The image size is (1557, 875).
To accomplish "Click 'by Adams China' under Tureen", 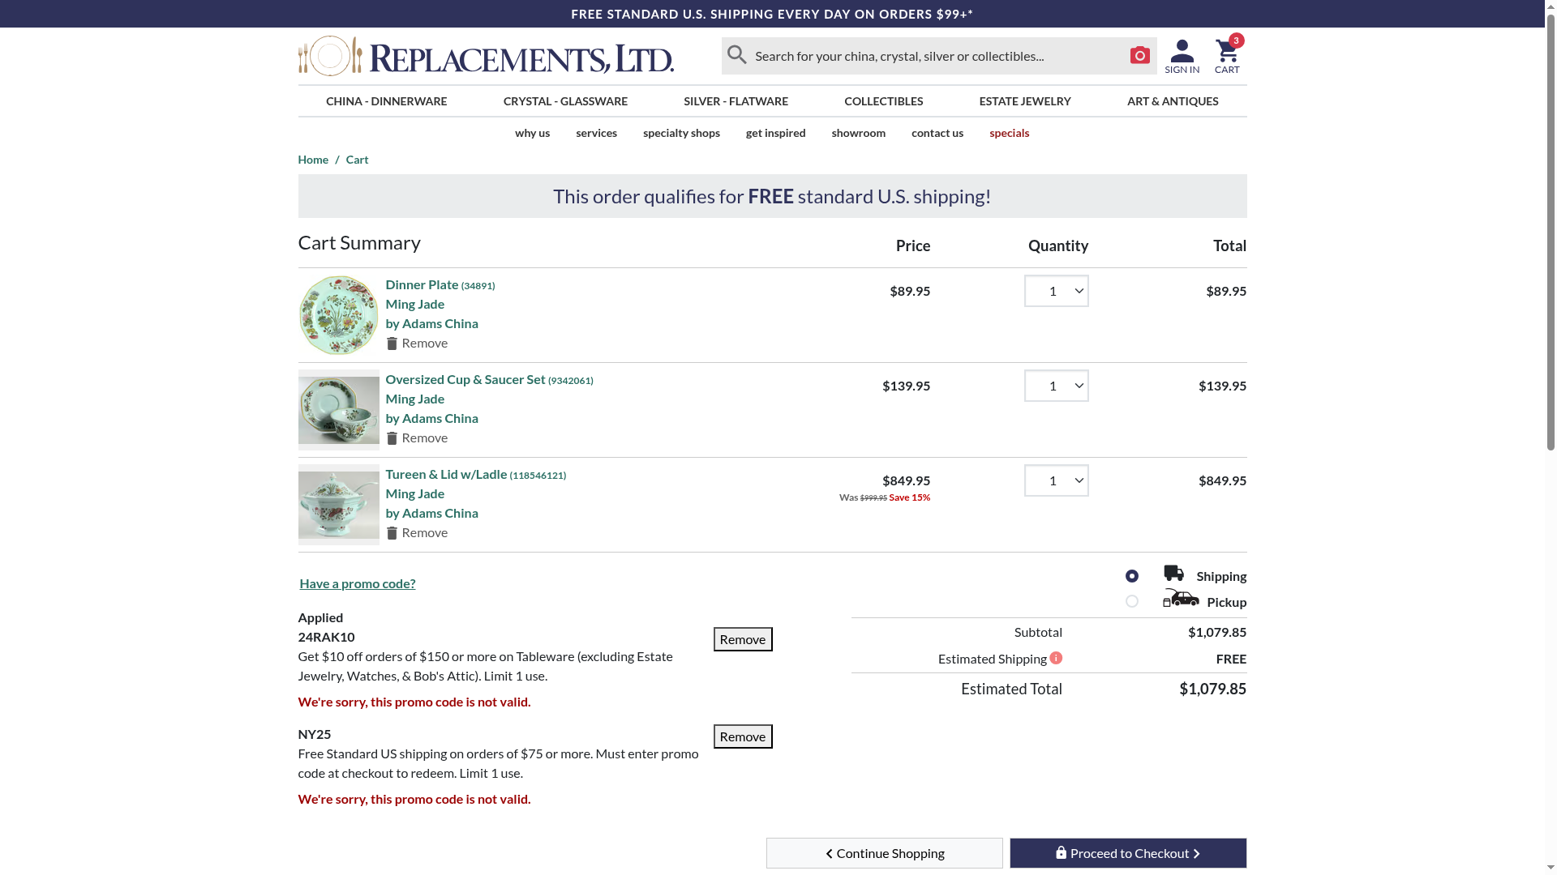I will point(431,513).
